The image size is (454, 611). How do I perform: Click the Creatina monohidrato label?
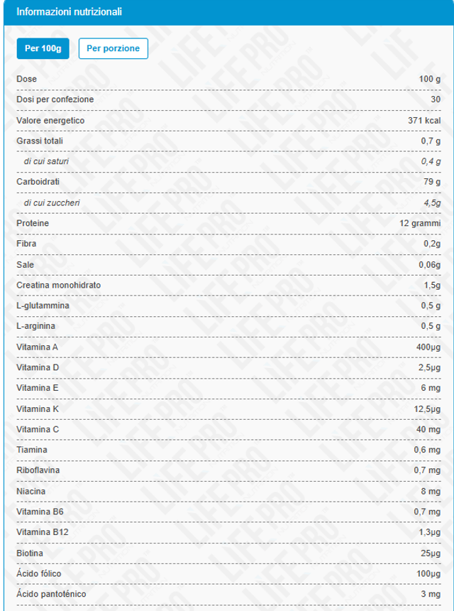[58, 286]
